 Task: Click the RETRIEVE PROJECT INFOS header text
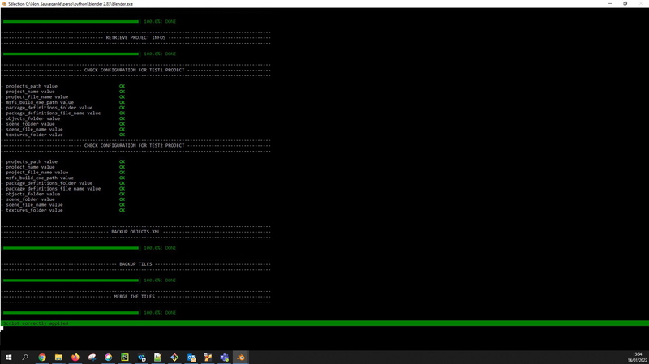(x=135, y=37)
